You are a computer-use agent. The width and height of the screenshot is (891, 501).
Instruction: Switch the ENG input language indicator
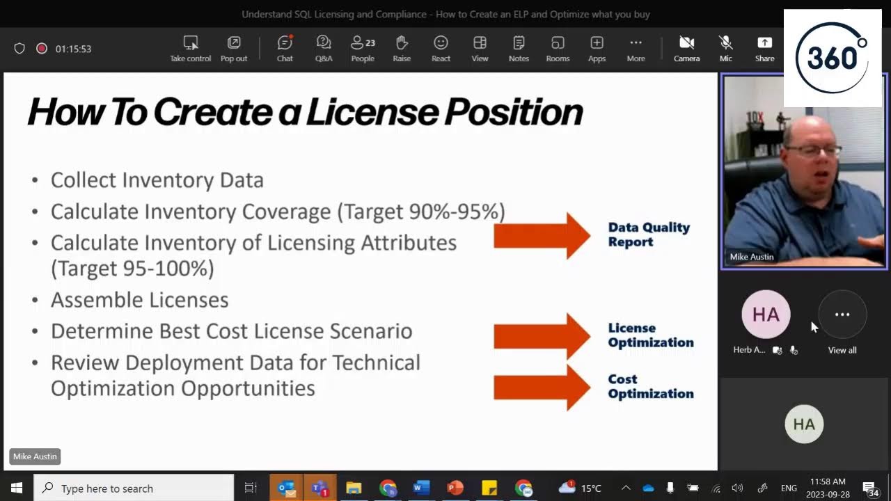click(x=789, y=488)
